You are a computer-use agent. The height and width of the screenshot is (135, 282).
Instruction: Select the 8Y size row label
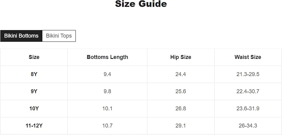tap(34, 74)
